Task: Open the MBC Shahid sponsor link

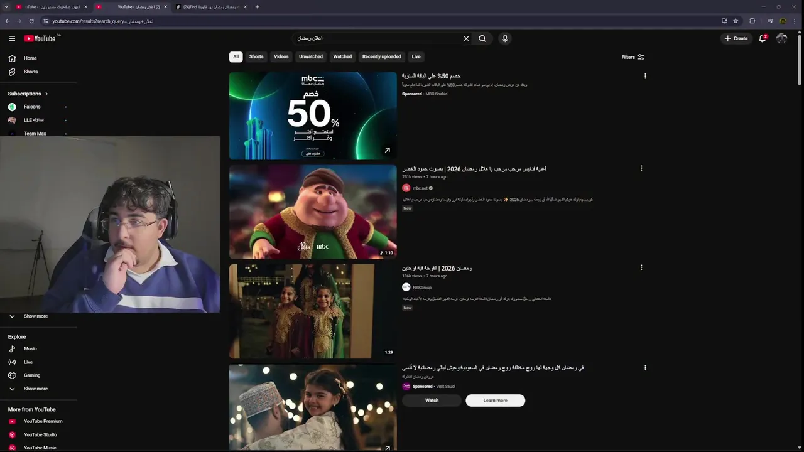Action: 436,94
